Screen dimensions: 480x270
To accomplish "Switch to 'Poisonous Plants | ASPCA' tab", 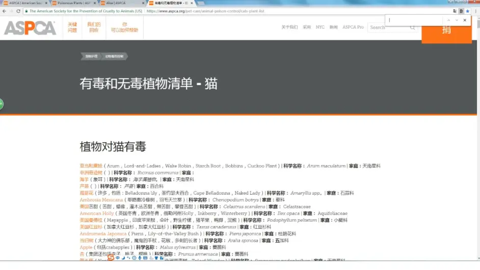I will click(x=73, y=3).
